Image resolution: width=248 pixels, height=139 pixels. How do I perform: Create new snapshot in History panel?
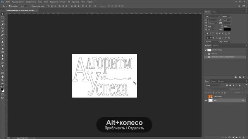pyautogui.click(x=239, y=77)
